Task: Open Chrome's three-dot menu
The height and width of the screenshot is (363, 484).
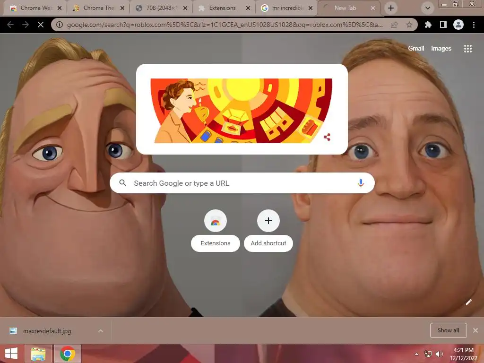Action: [x=474, y=25]
